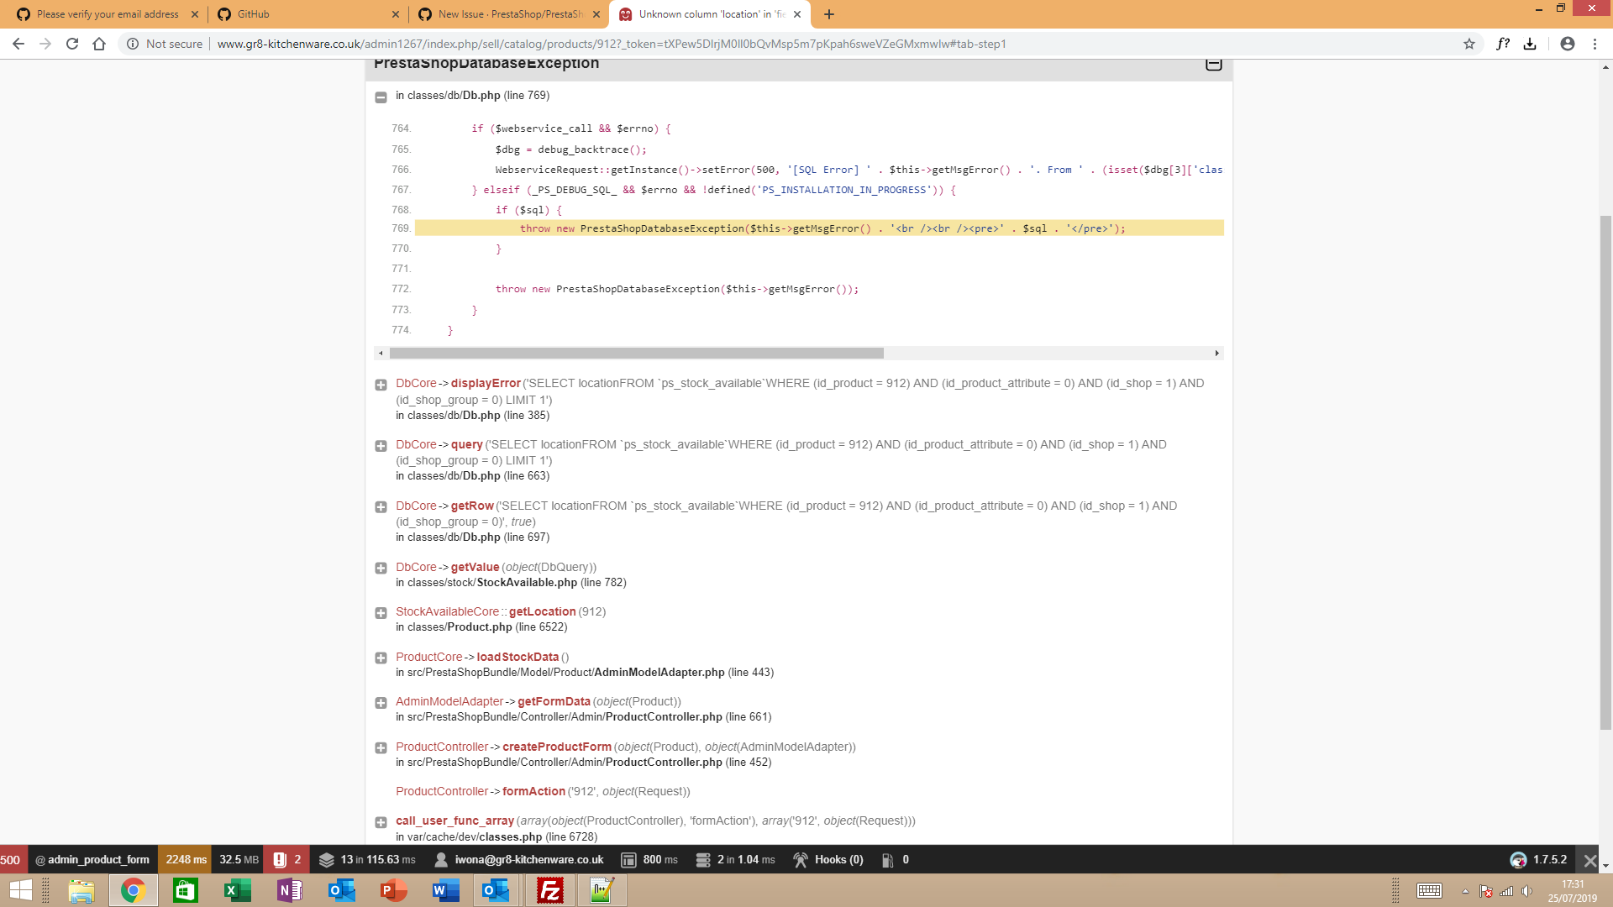The height and width of the screenshot is (907, 1613).
Task: Expand the AdminModelAdapter getFormData trace entry
Action: [381, 703]
